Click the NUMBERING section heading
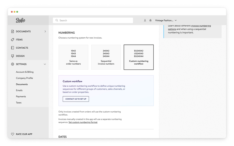The width and height of the screenshot is (234, 146). pos(67,33)
